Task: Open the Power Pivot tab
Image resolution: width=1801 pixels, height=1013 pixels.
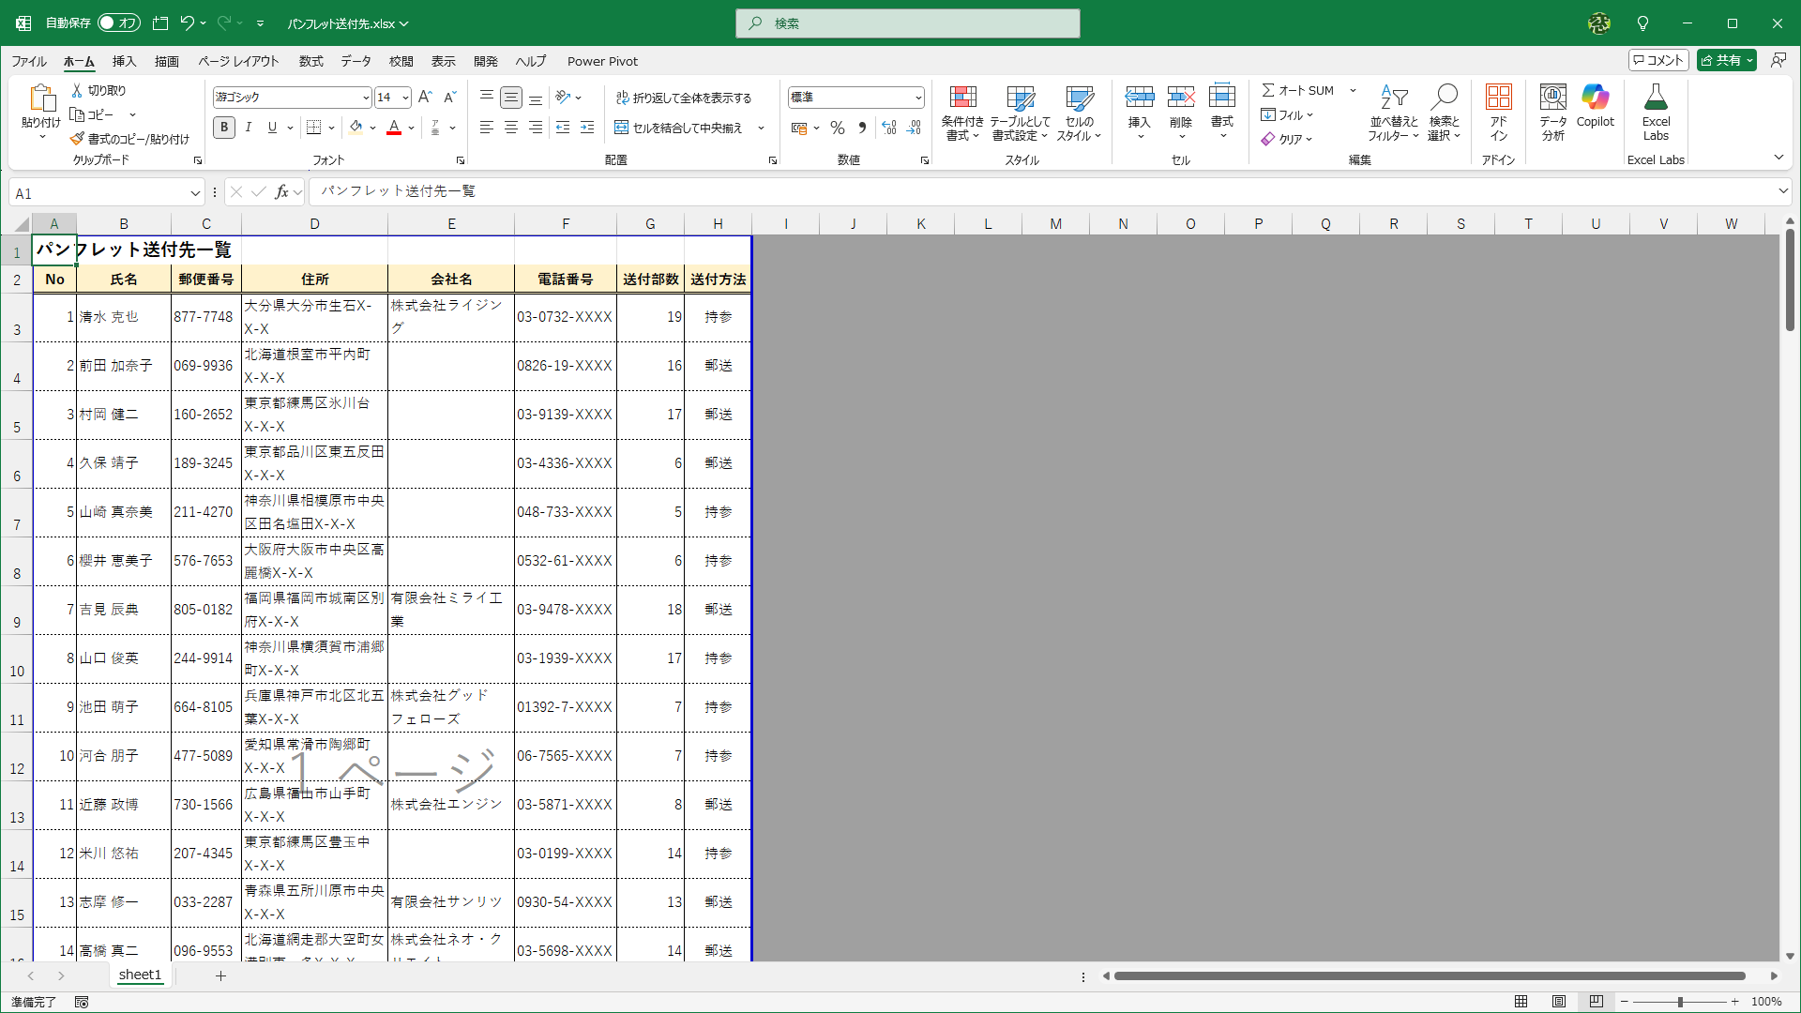Action: (x=602, y=61)
